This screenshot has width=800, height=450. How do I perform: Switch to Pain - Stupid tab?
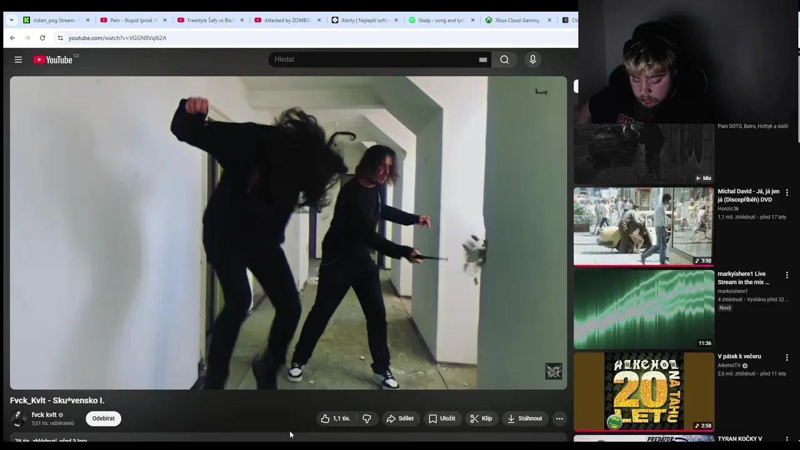click(133, 20)
